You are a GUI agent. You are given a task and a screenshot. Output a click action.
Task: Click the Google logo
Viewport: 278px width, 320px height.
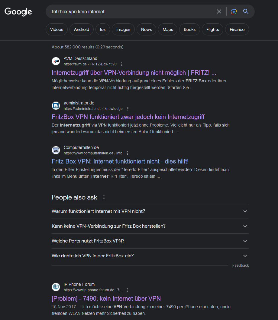18,12
